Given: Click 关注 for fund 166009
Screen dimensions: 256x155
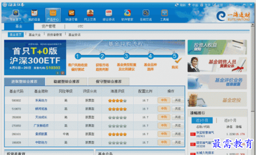Looking at the screenshot, I should pyautogui.click(x=178, y=142).
